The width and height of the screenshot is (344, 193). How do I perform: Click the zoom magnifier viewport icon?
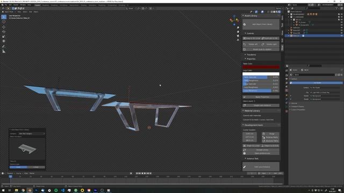(x=238, y=28)
